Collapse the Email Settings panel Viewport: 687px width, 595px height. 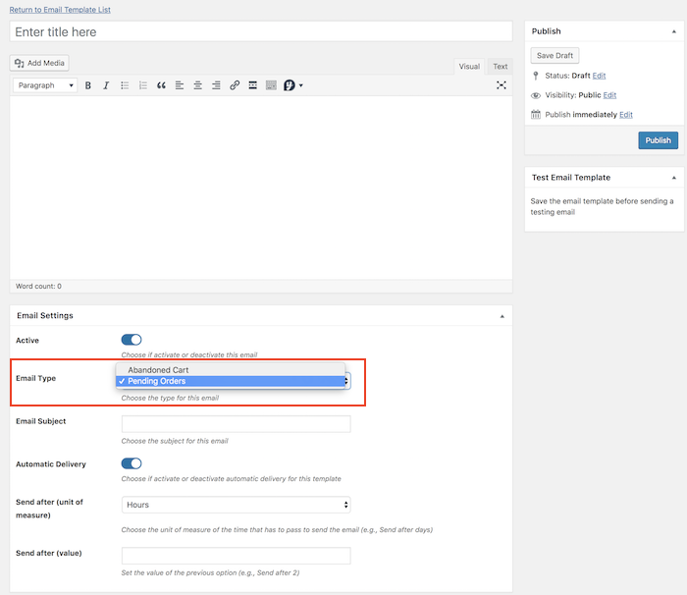point(502,316)
